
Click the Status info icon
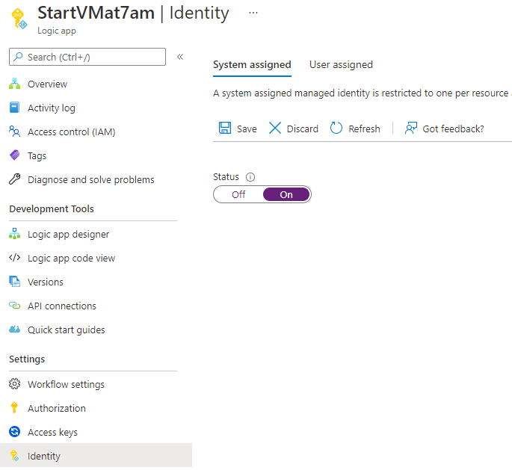tap(250, 178)
